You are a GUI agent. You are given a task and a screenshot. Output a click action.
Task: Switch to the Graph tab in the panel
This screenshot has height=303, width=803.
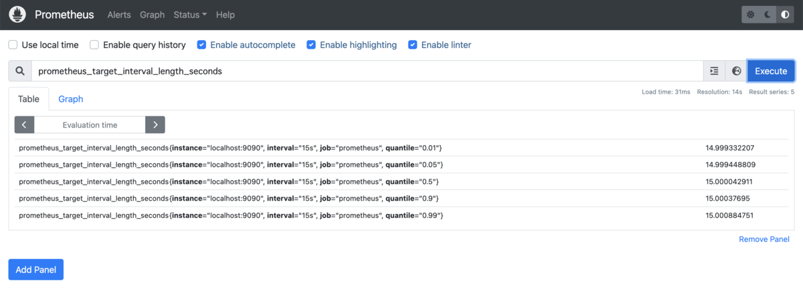tap(70, 99)
